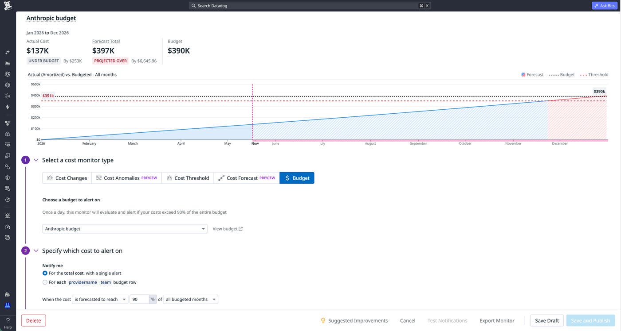Click the Test Notifications button
Viewport: 621px width, 331px height.
447,320
